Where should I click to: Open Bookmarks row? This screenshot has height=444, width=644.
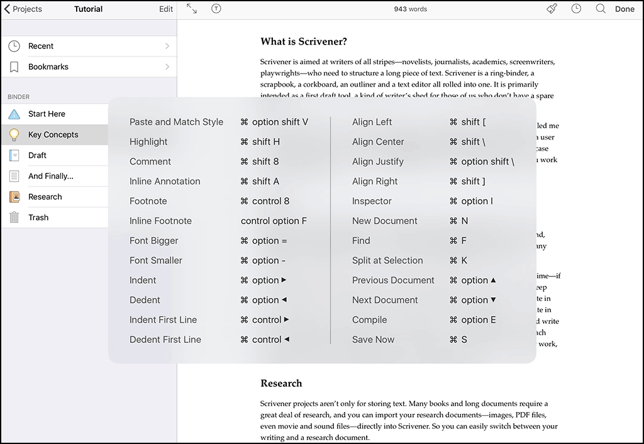[89, 67]
